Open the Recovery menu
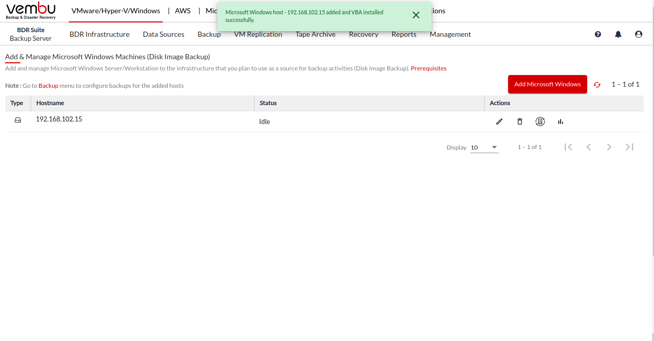The width and height of the screenshot is (654, 341). click(363, 34)
